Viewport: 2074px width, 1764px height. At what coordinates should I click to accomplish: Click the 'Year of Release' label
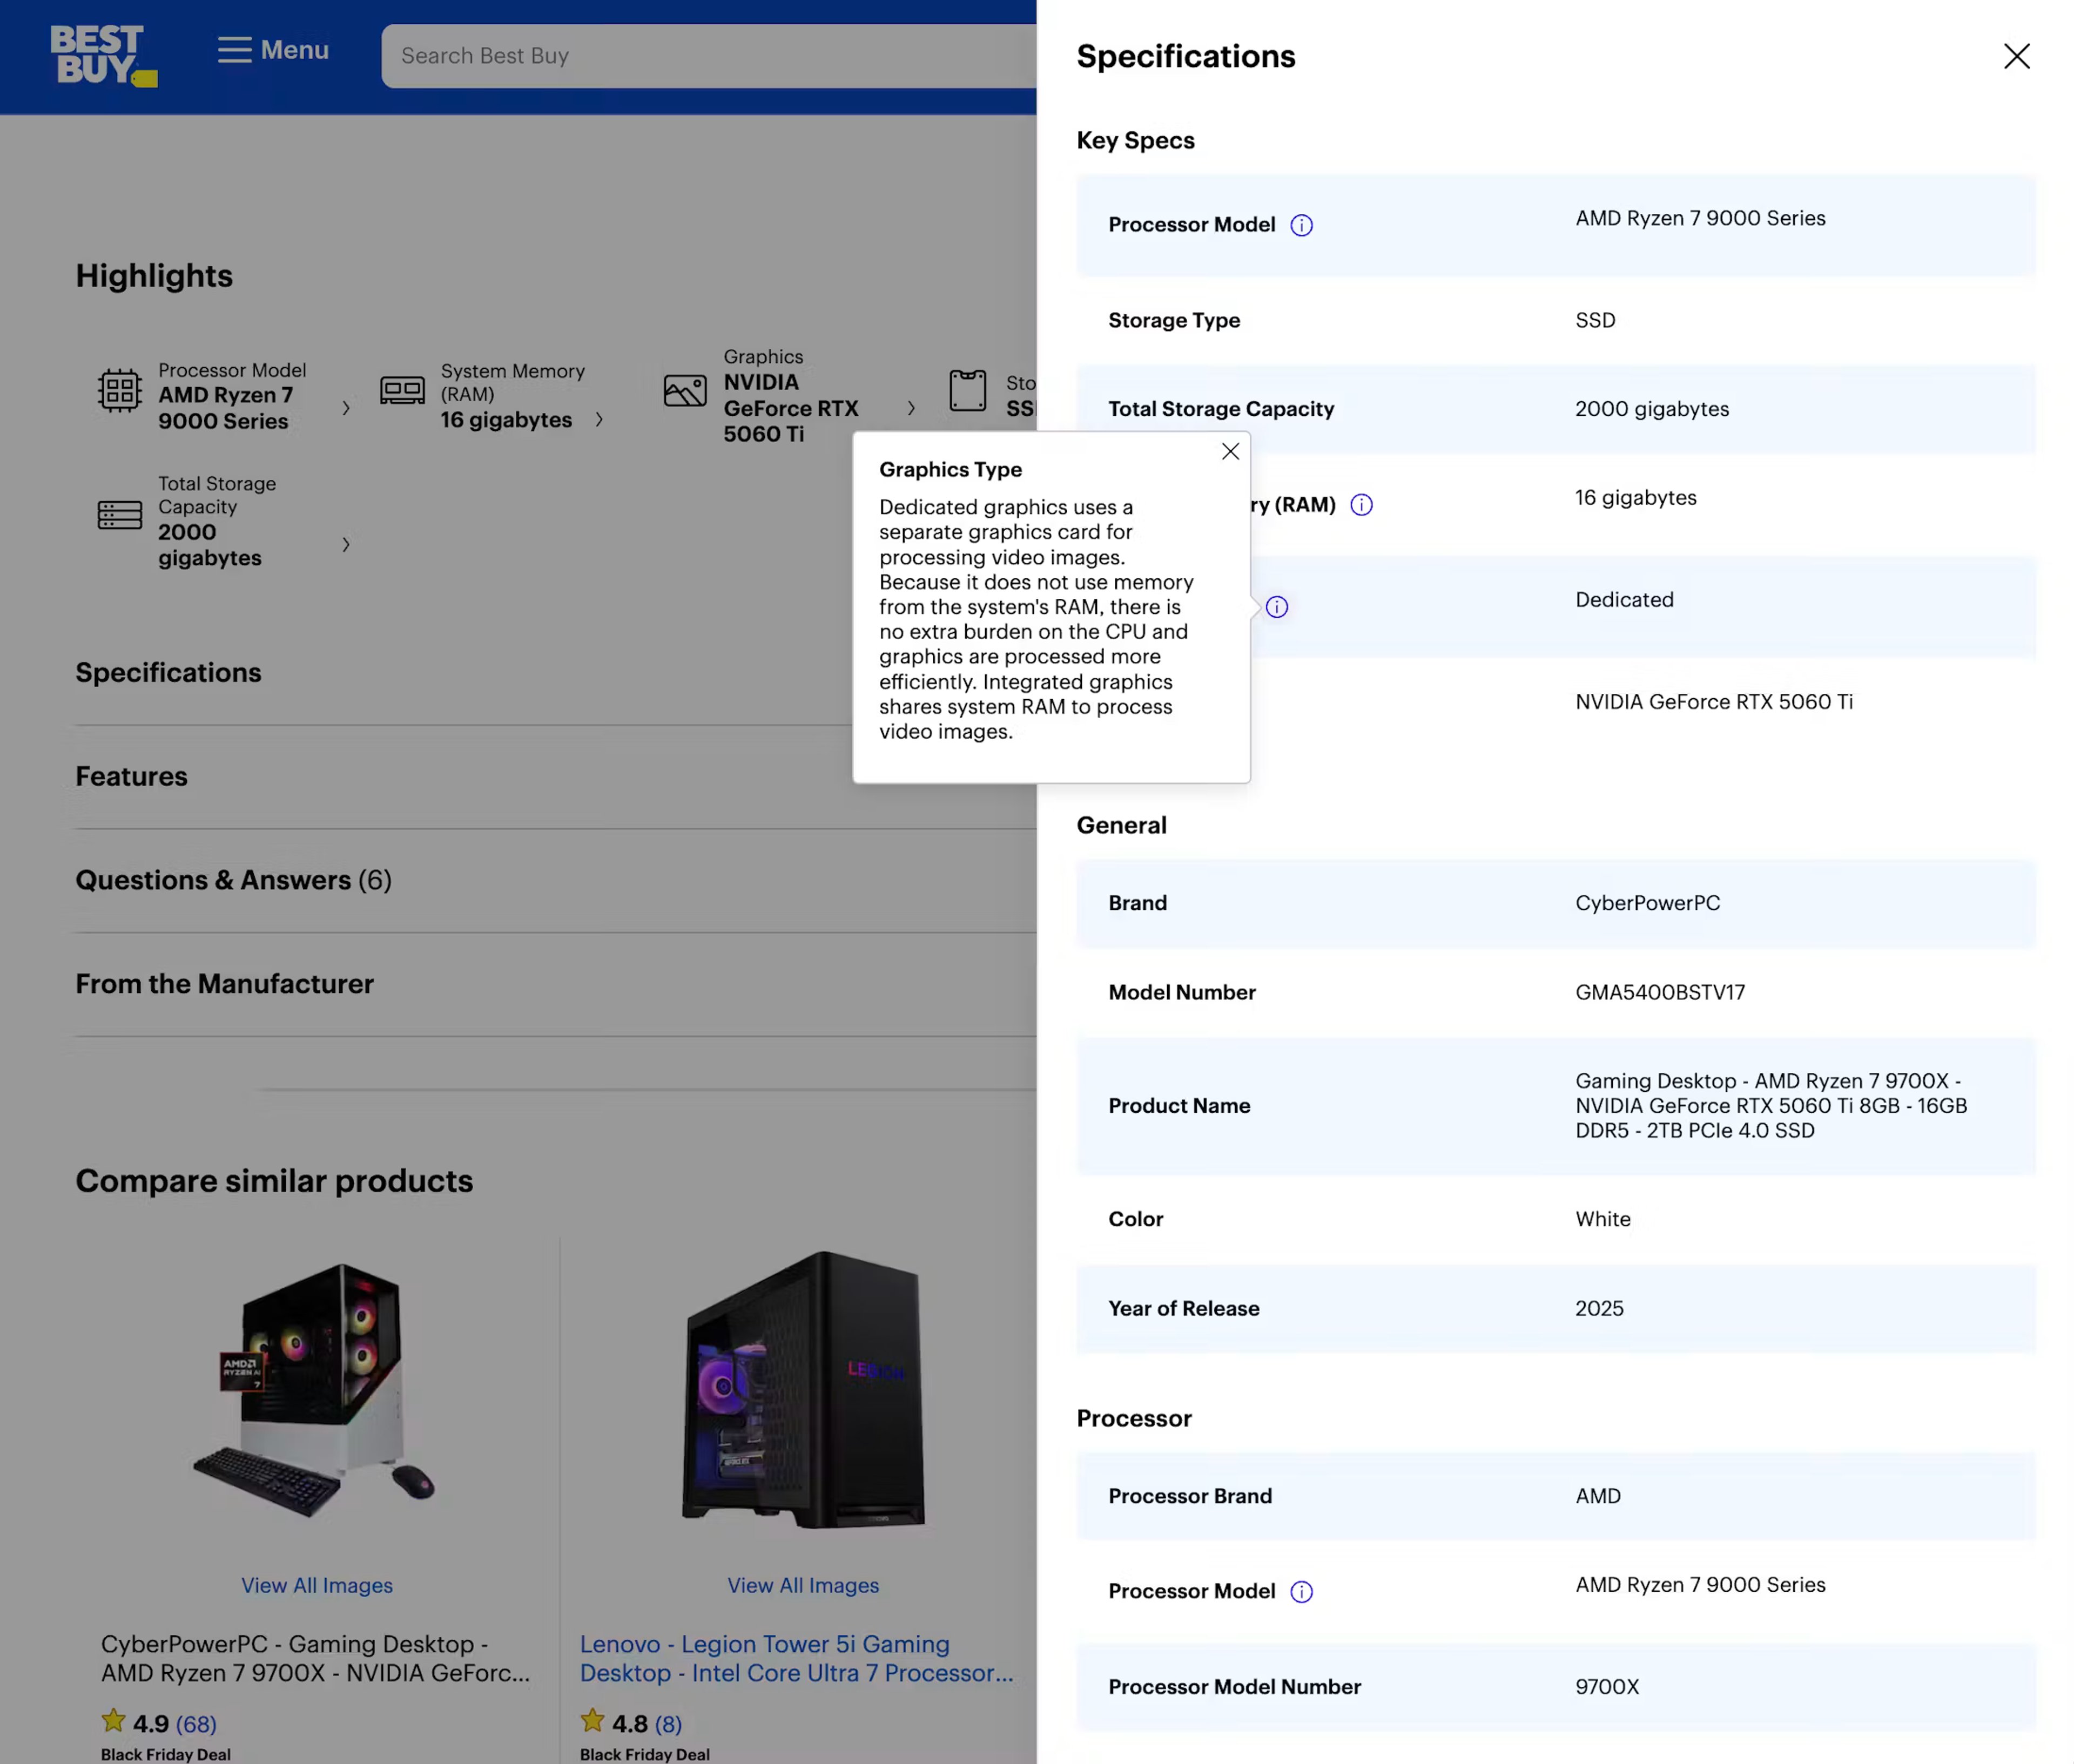pos(1183,1308)
